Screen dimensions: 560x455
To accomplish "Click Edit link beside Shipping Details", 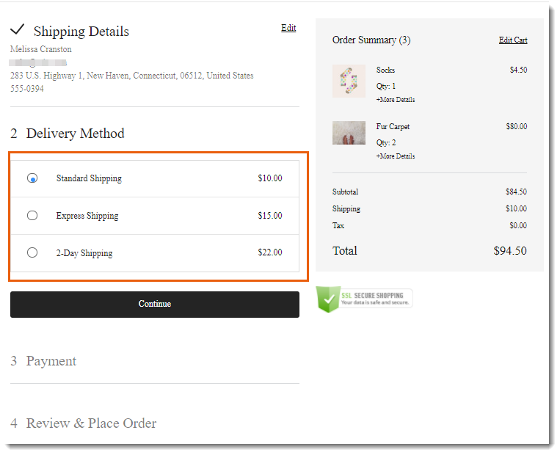I will (288, 28).
